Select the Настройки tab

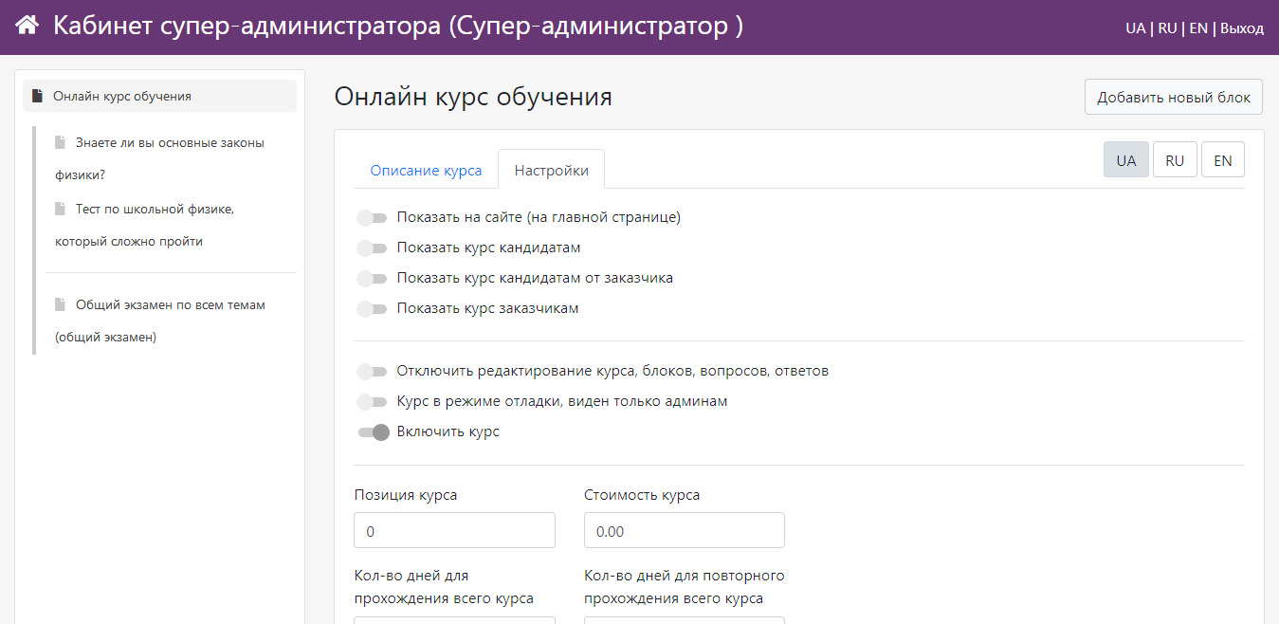(551, 171)
